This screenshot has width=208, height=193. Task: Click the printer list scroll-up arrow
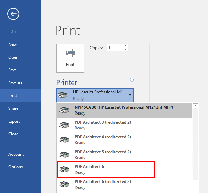coord(195,106)
